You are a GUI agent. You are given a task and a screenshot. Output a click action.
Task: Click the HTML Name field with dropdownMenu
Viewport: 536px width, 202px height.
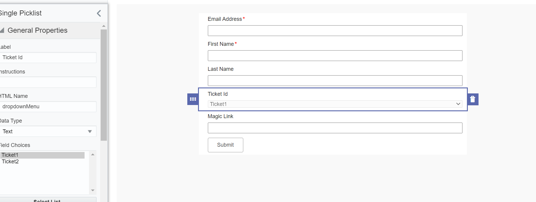click(48, 107)
